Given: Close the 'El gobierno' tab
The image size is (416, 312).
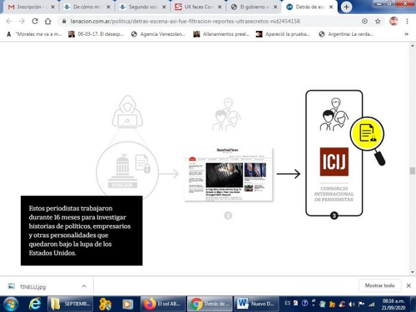Looking at the screenshot, I should [x=276, y=7].
